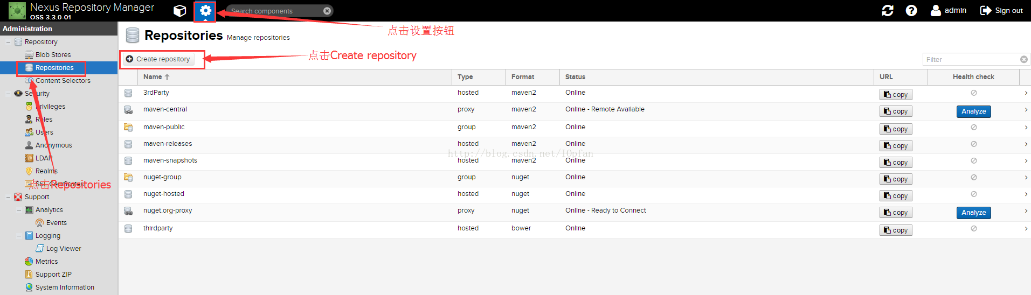Copy URL for nuget-hosted repository
Viewport: 1031px width, 295px height.
pyautogui.click(x=896, y=196)
